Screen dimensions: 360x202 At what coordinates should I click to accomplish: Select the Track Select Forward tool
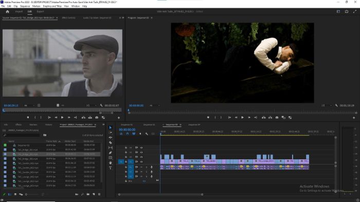point(111,133)
